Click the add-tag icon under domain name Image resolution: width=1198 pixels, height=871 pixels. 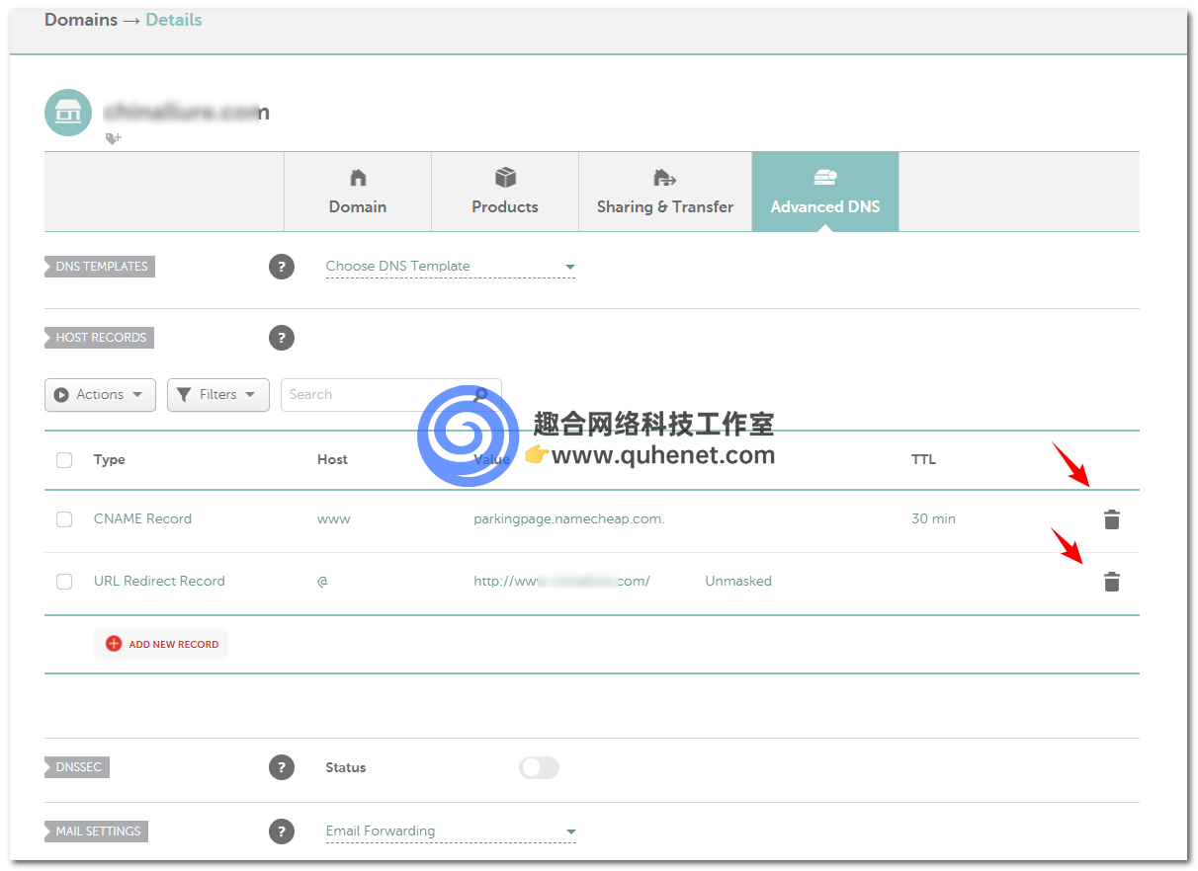coord(114,139)
